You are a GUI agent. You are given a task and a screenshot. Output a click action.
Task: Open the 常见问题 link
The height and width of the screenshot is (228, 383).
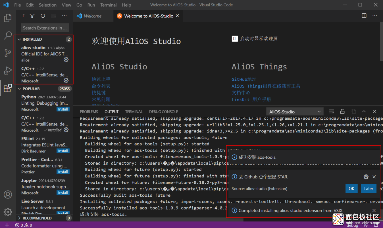click(x=101, y=100)
